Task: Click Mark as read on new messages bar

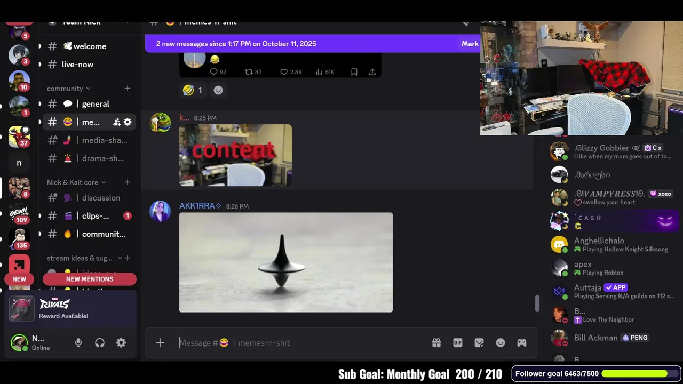Action: (x=470, y=44)
